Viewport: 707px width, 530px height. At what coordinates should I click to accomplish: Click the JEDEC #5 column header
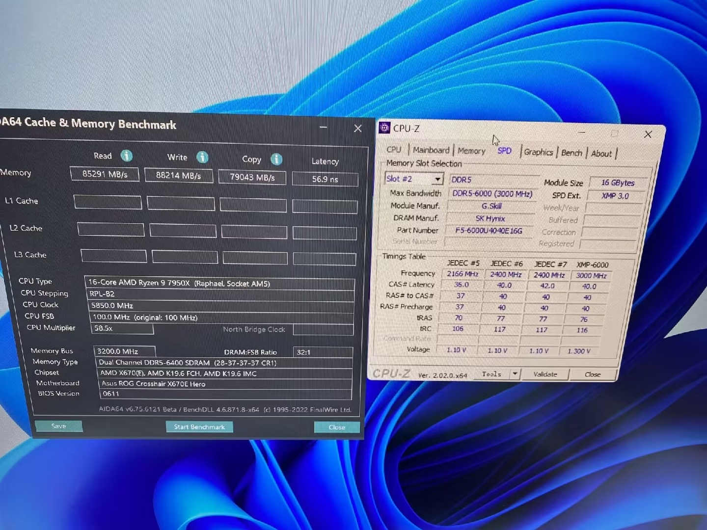[463, 263]
